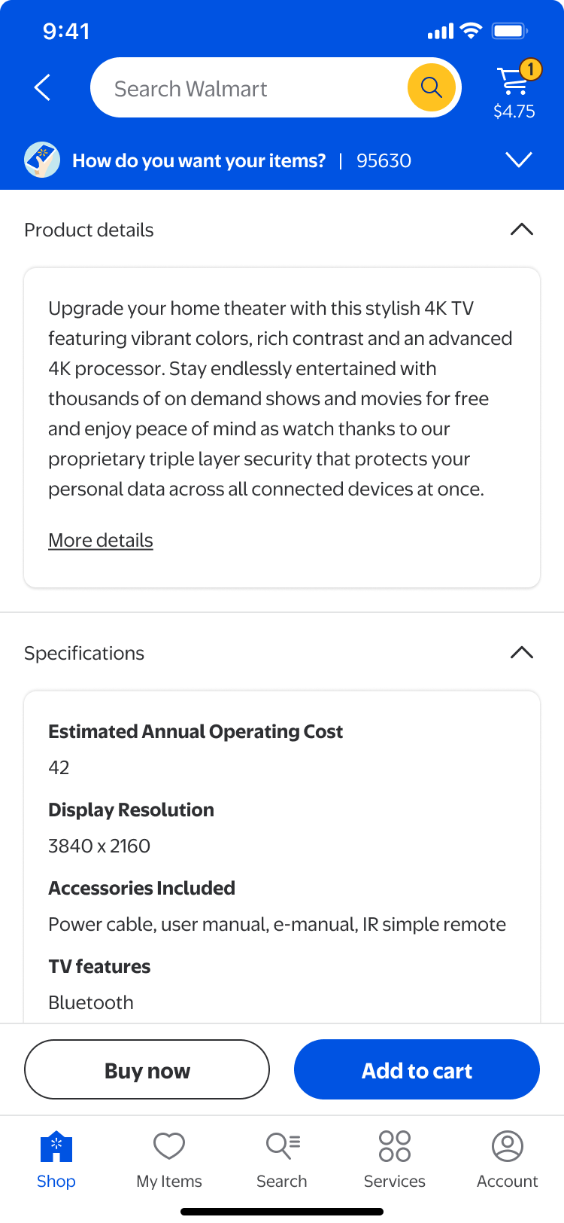Tap the cart item count badge

[x=531, y=69]
